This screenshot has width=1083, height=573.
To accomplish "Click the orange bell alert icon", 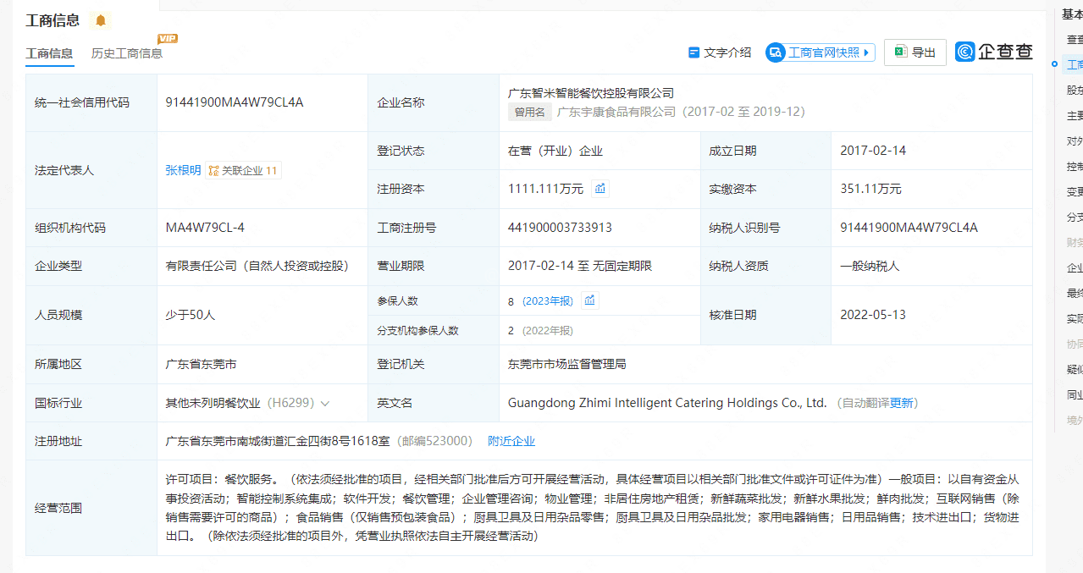I will (101, 20).
